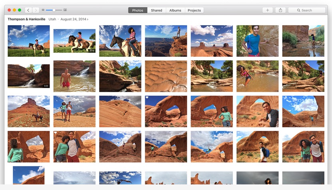Screen dimensions: 332x190
Task: Click the magnifier icon in Search
Action: [x=298, y=10]
